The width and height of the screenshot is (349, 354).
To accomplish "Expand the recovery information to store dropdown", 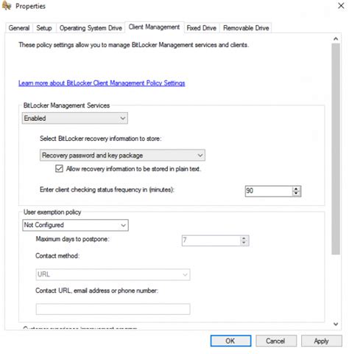I will click(122, 156).
